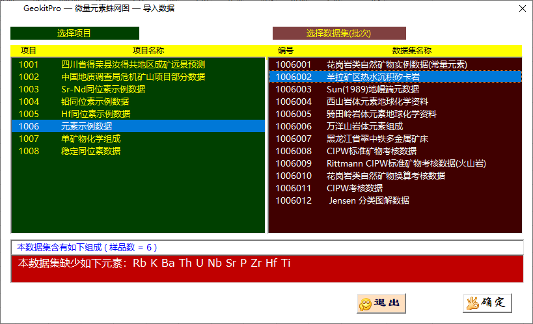Screen dimensions: 533x324
Task: Click the smiley face icon on 退出
Action: (x=366, y=304)
